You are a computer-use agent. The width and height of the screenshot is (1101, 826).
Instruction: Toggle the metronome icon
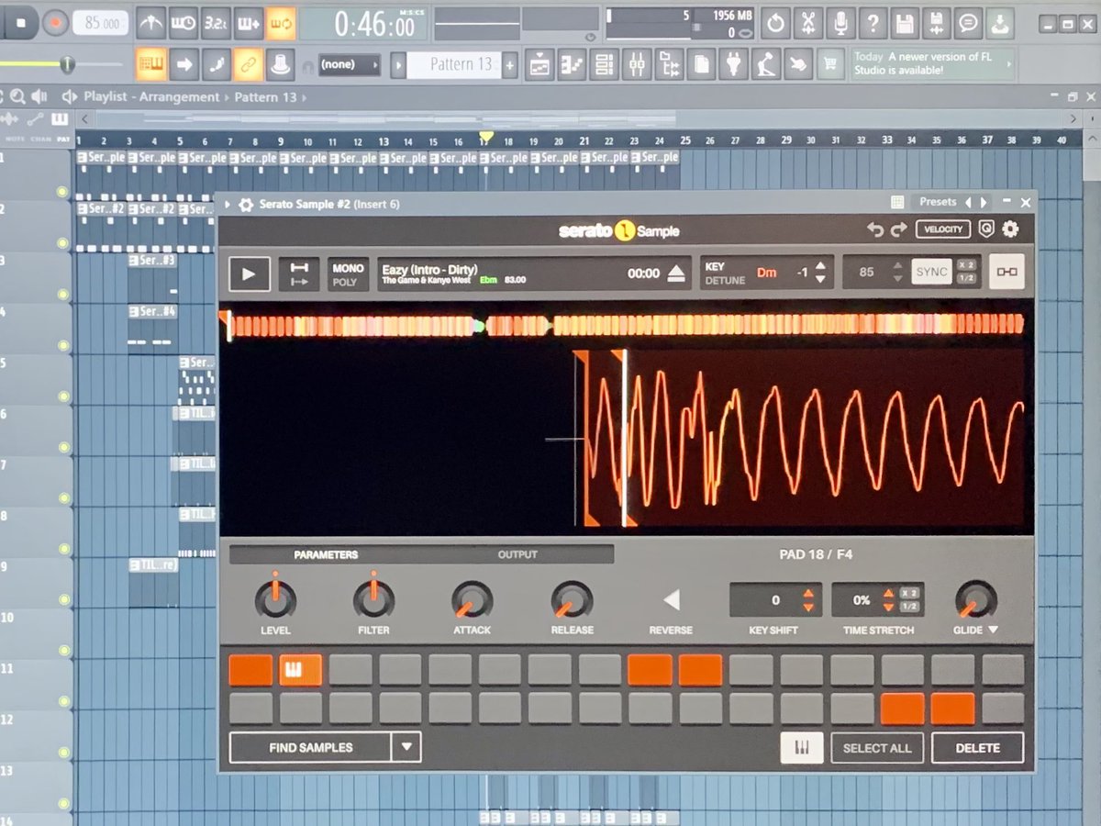click(x=151, y=23)
